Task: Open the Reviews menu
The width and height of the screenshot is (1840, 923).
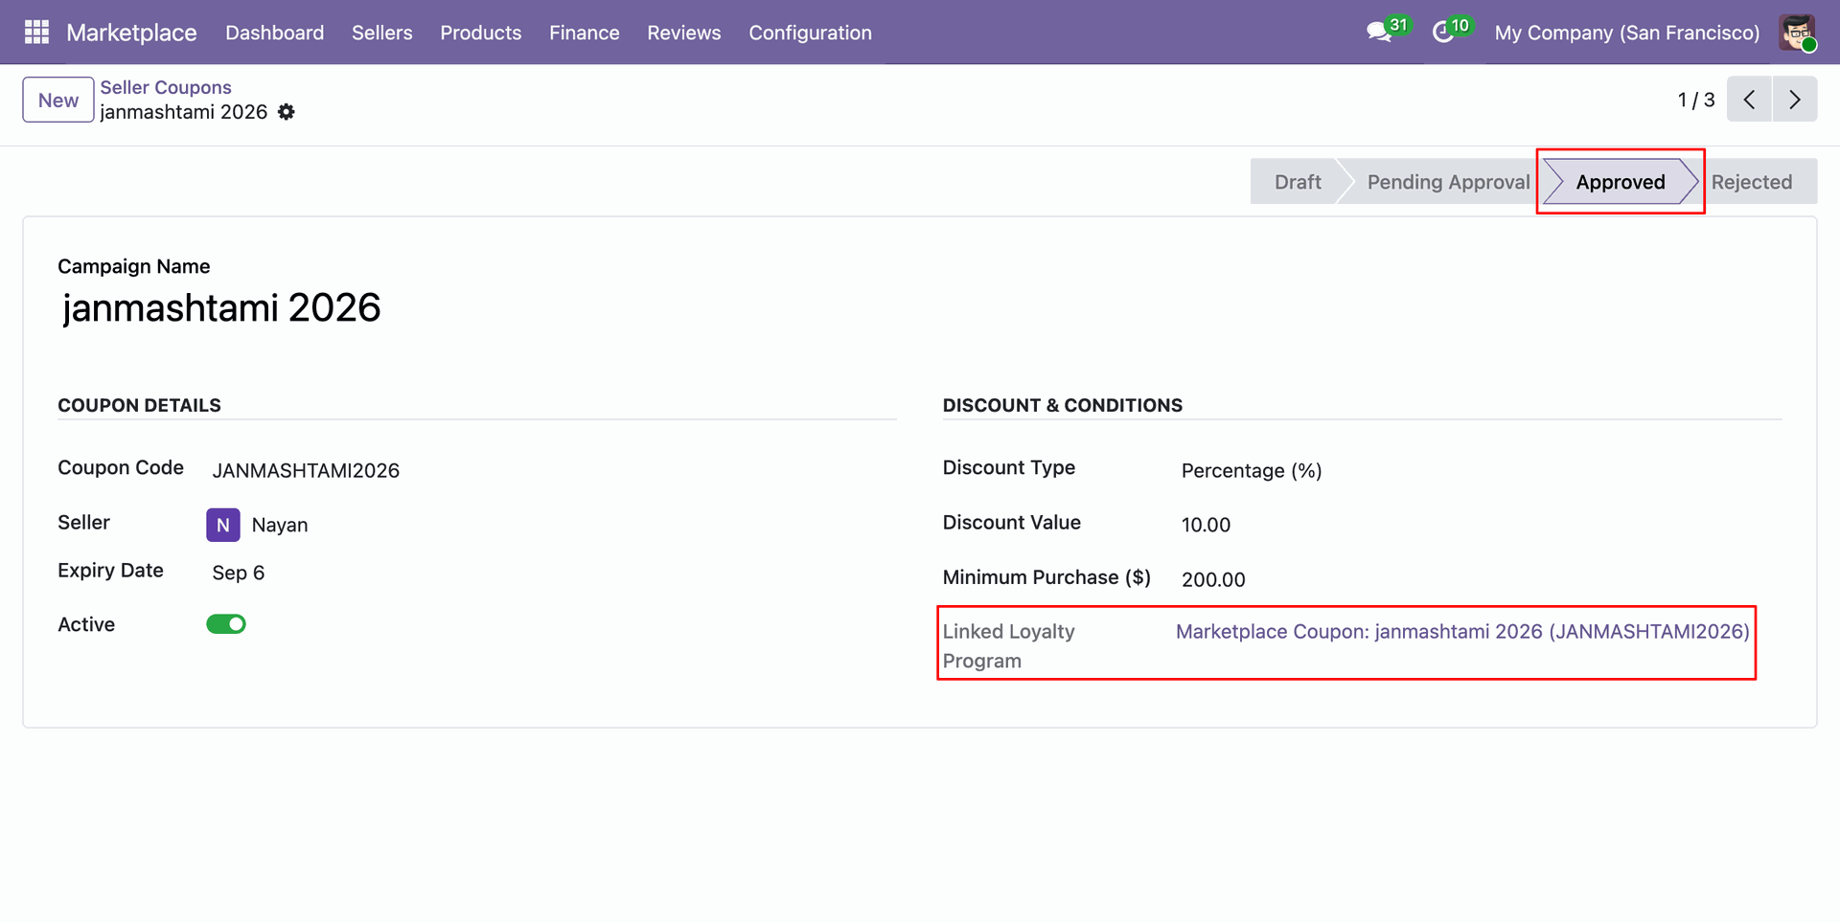Action: pyautogui.click(x=683, y=33)
